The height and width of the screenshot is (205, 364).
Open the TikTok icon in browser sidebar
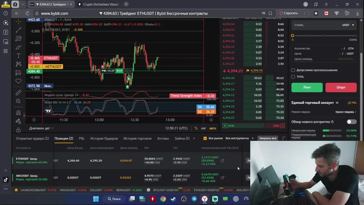pyautogui.click(x=5, y=180)
